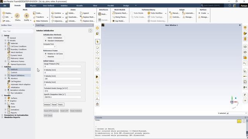Expand the Report Definitions node
Image resolution: width=248 pixels, height=139 pixels.
click(5, 76)
